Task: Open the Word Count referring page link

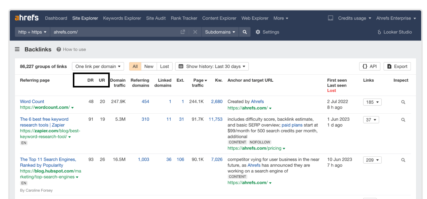Action: (32, 101)
